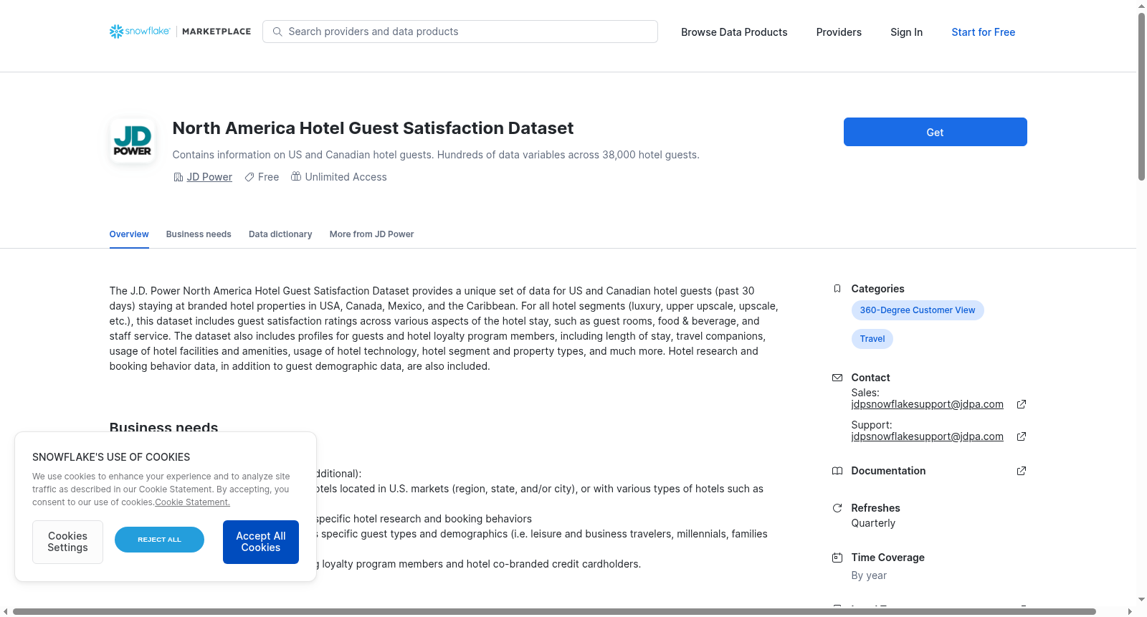Click the Documentation heading link
The image size is (1147, 617).
tap(888, 471)
